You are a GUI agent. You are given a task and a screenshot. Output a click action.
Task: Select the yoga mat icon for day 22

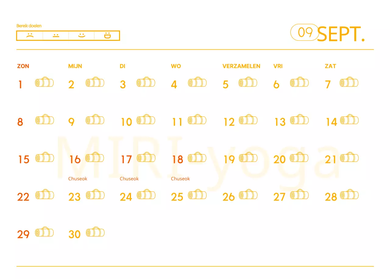44,195
